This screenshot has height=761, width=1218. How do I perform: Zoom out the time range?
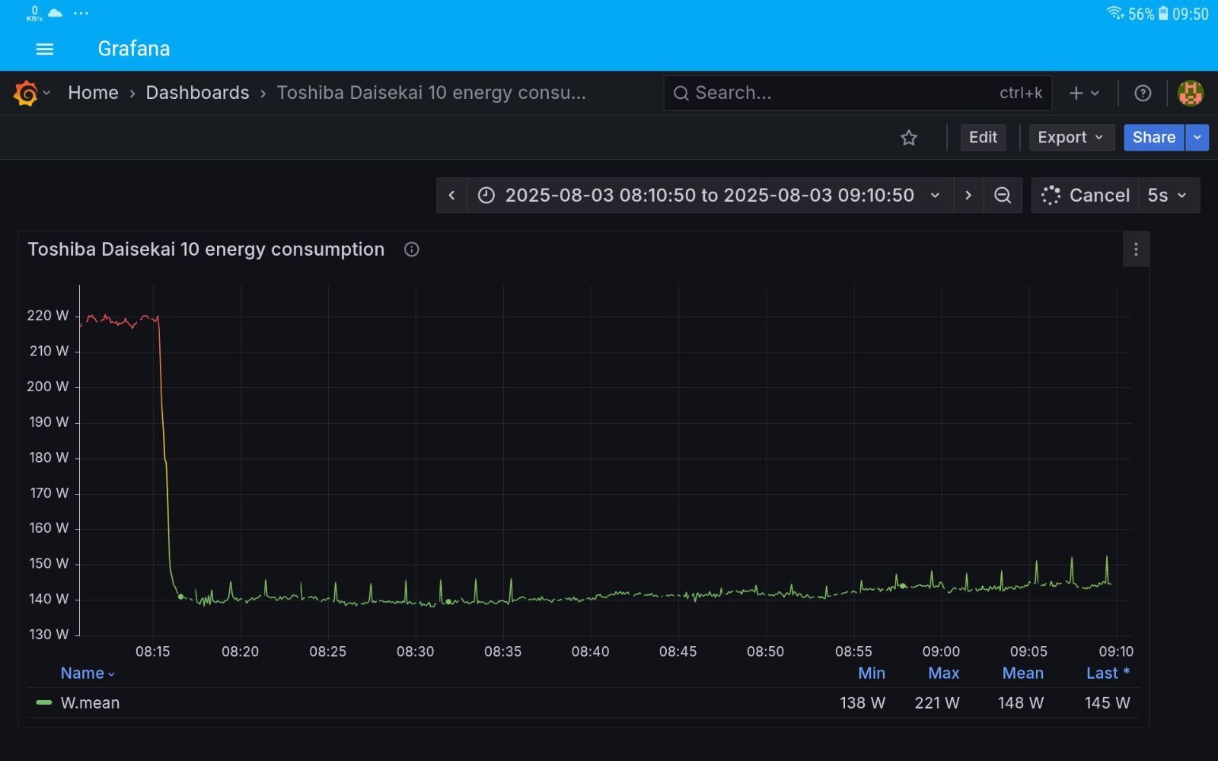[1003, 196]
